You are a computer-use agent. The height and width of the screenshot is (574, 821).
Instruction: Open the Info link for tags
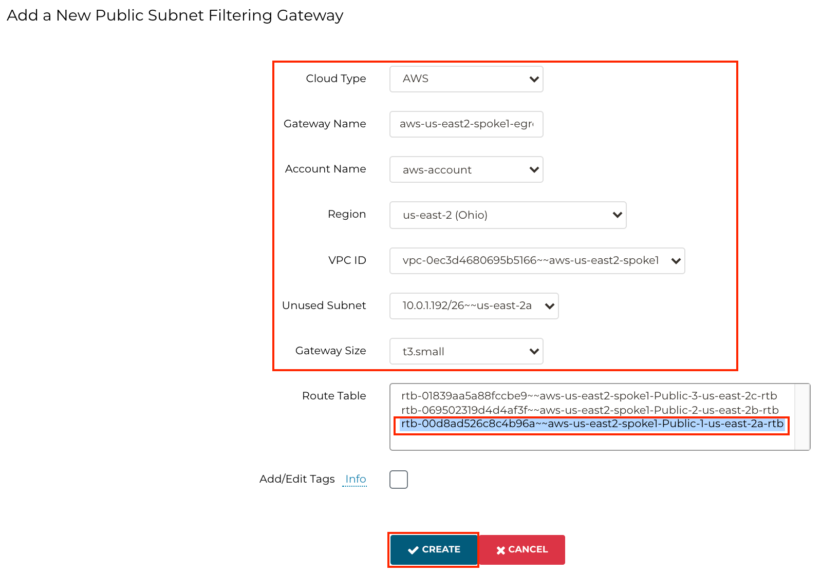pos(356,479)
